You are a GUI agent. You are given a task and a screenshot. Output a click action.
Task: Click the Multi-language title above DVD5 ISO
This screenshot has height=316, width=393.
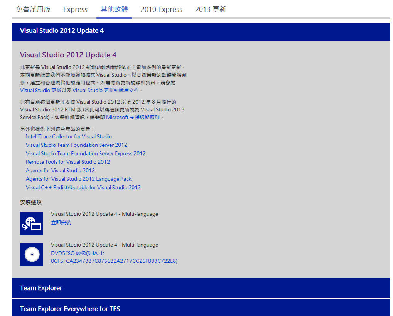click(x=105, y=245)
